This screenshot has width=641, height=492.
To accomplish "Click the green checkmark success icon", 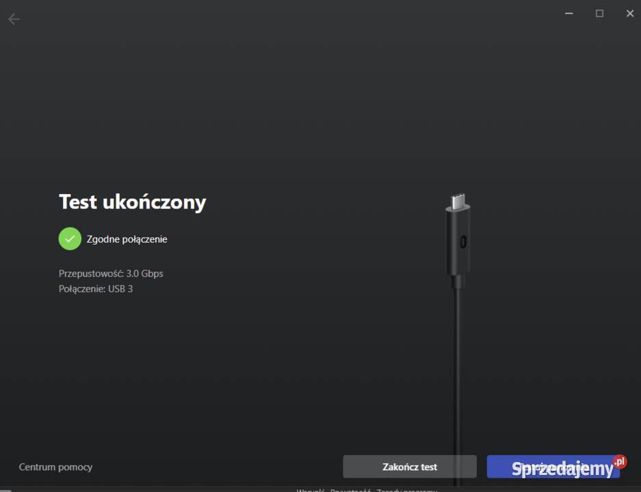I will click(x=70, y=239).
